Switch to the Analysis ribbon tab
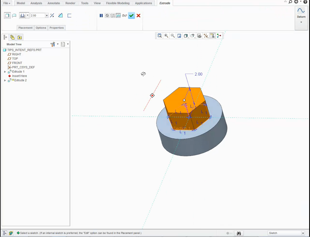Image resolution: width=310 pixels, height=238 pixels. click(36, 3)
